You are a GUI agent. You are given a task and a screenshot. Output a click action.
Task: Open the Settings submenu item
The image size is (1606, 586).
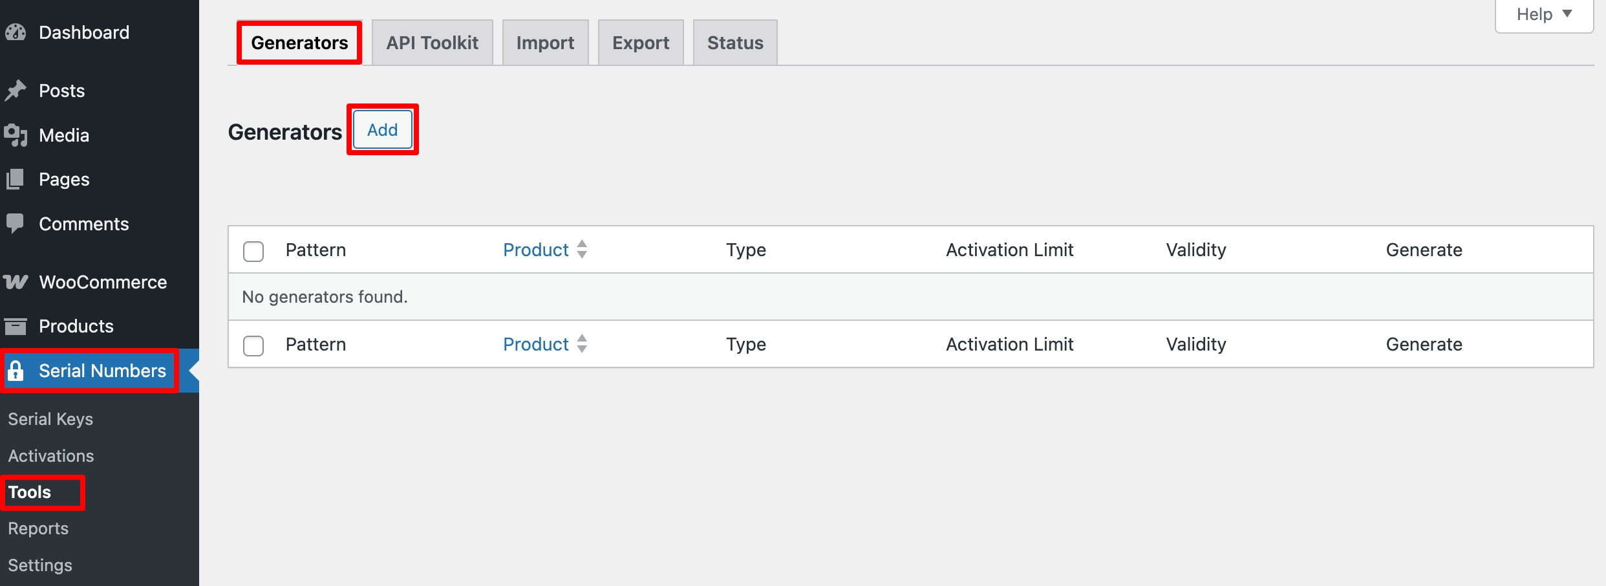pyautogui.click(x=40, y=565)
